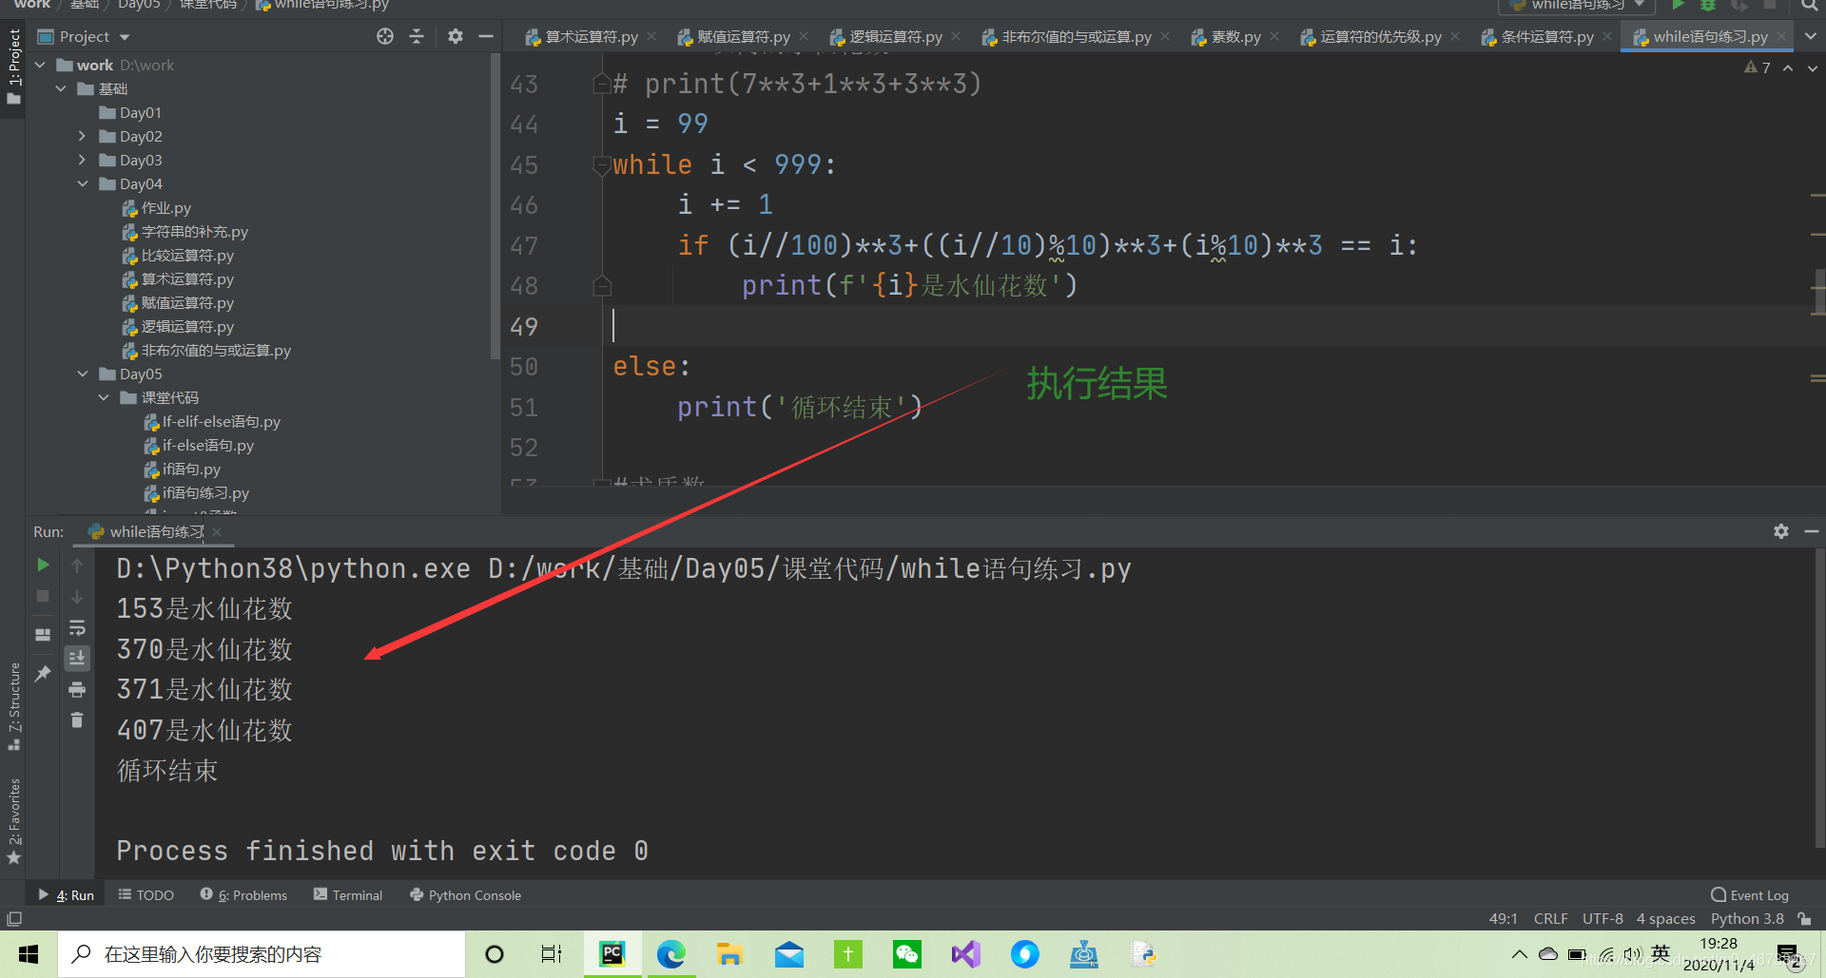
Task: Toggle the Z: Structure side tab
Action: [13, 706]
